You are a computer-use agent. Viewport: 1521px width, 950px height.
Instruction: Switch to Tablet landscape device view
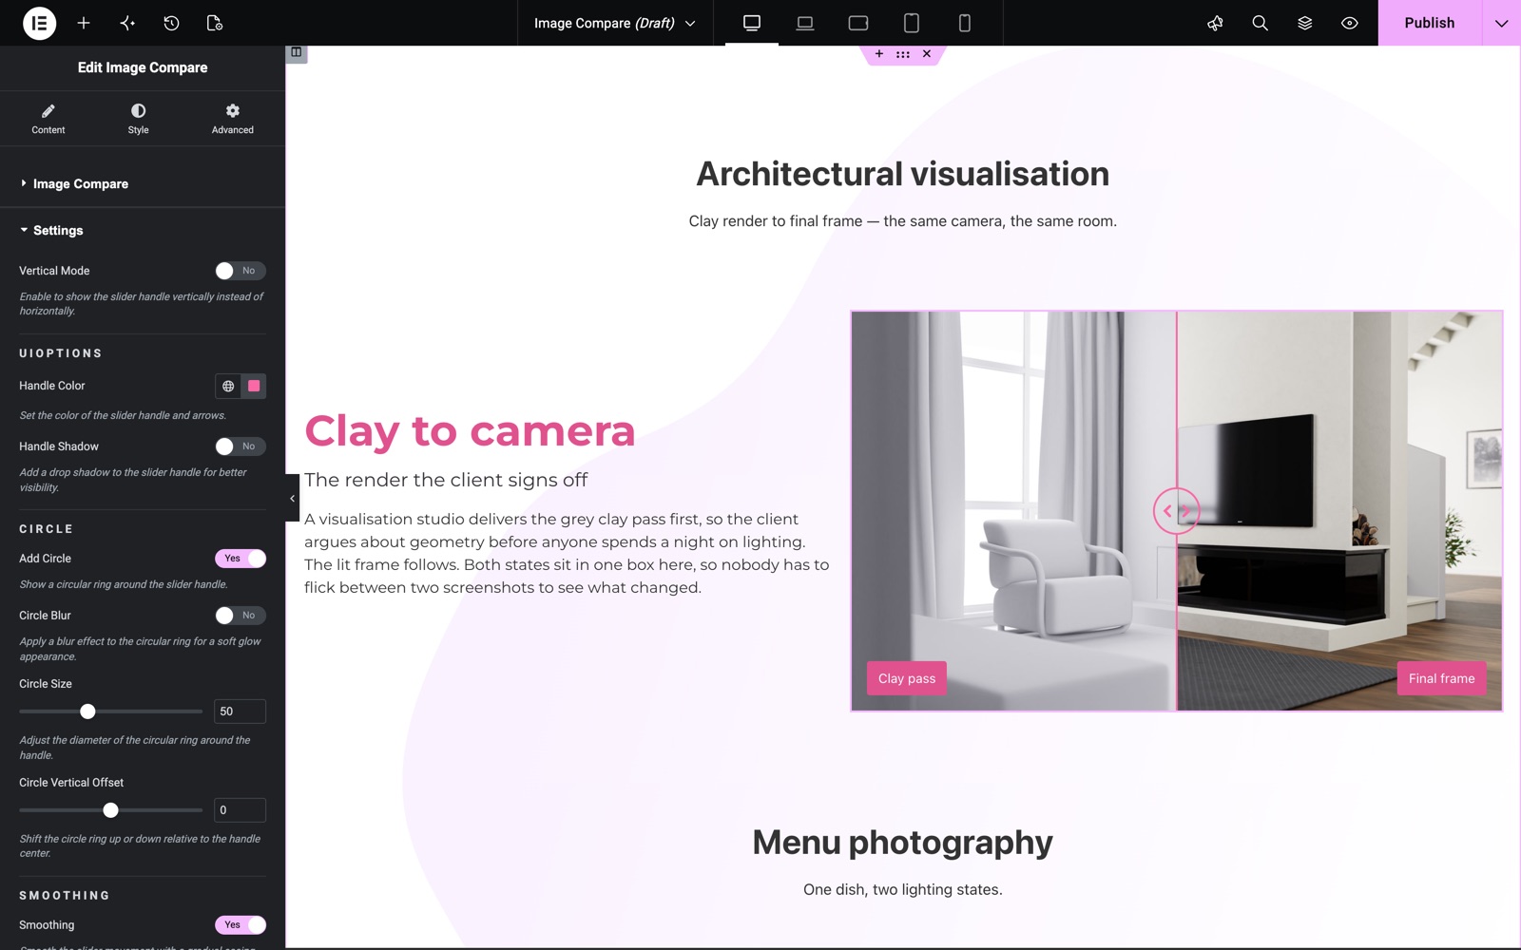(x=858, y=23)
